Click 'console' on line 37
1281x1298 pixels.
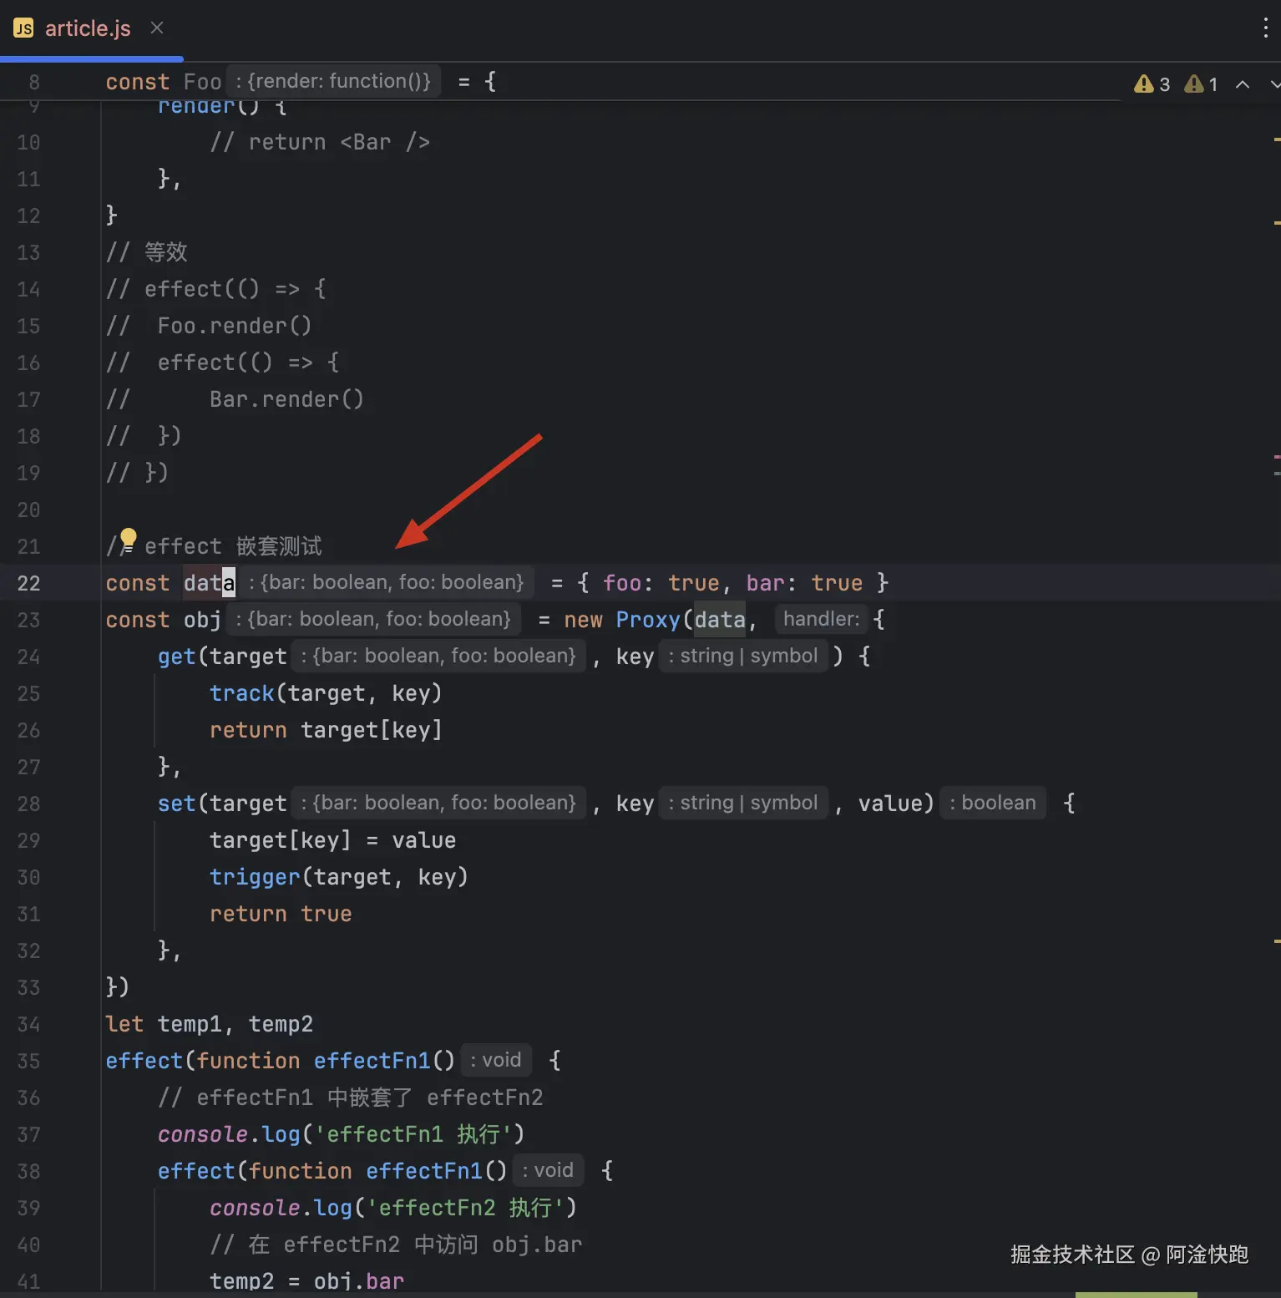coord(203,1134)
